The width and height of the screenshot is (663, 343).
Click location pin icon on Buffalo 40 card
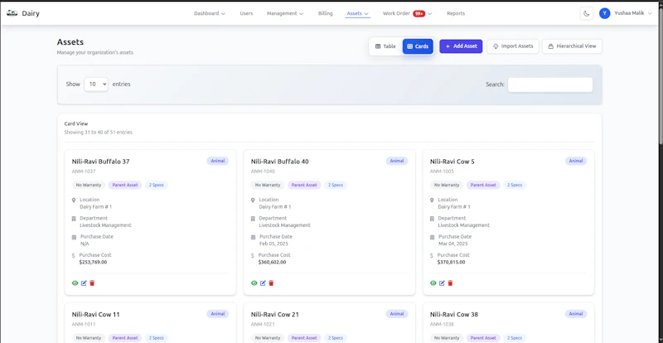click(253, 200)
